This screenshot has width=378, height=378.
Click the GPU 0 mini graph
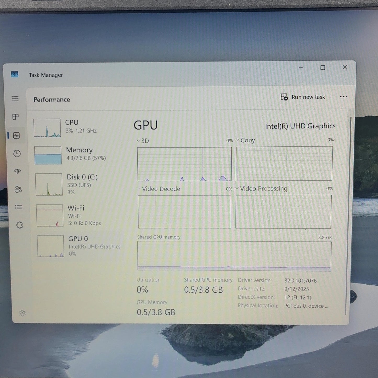point(50,246)
